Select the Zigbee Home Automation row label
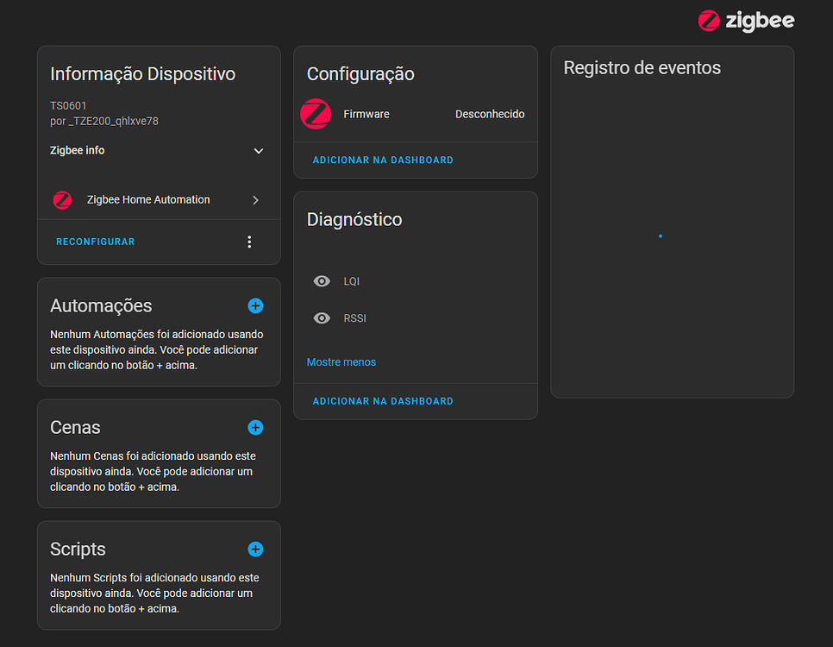The height and width of the screenshot is (647, 833). tap(148, 200)
